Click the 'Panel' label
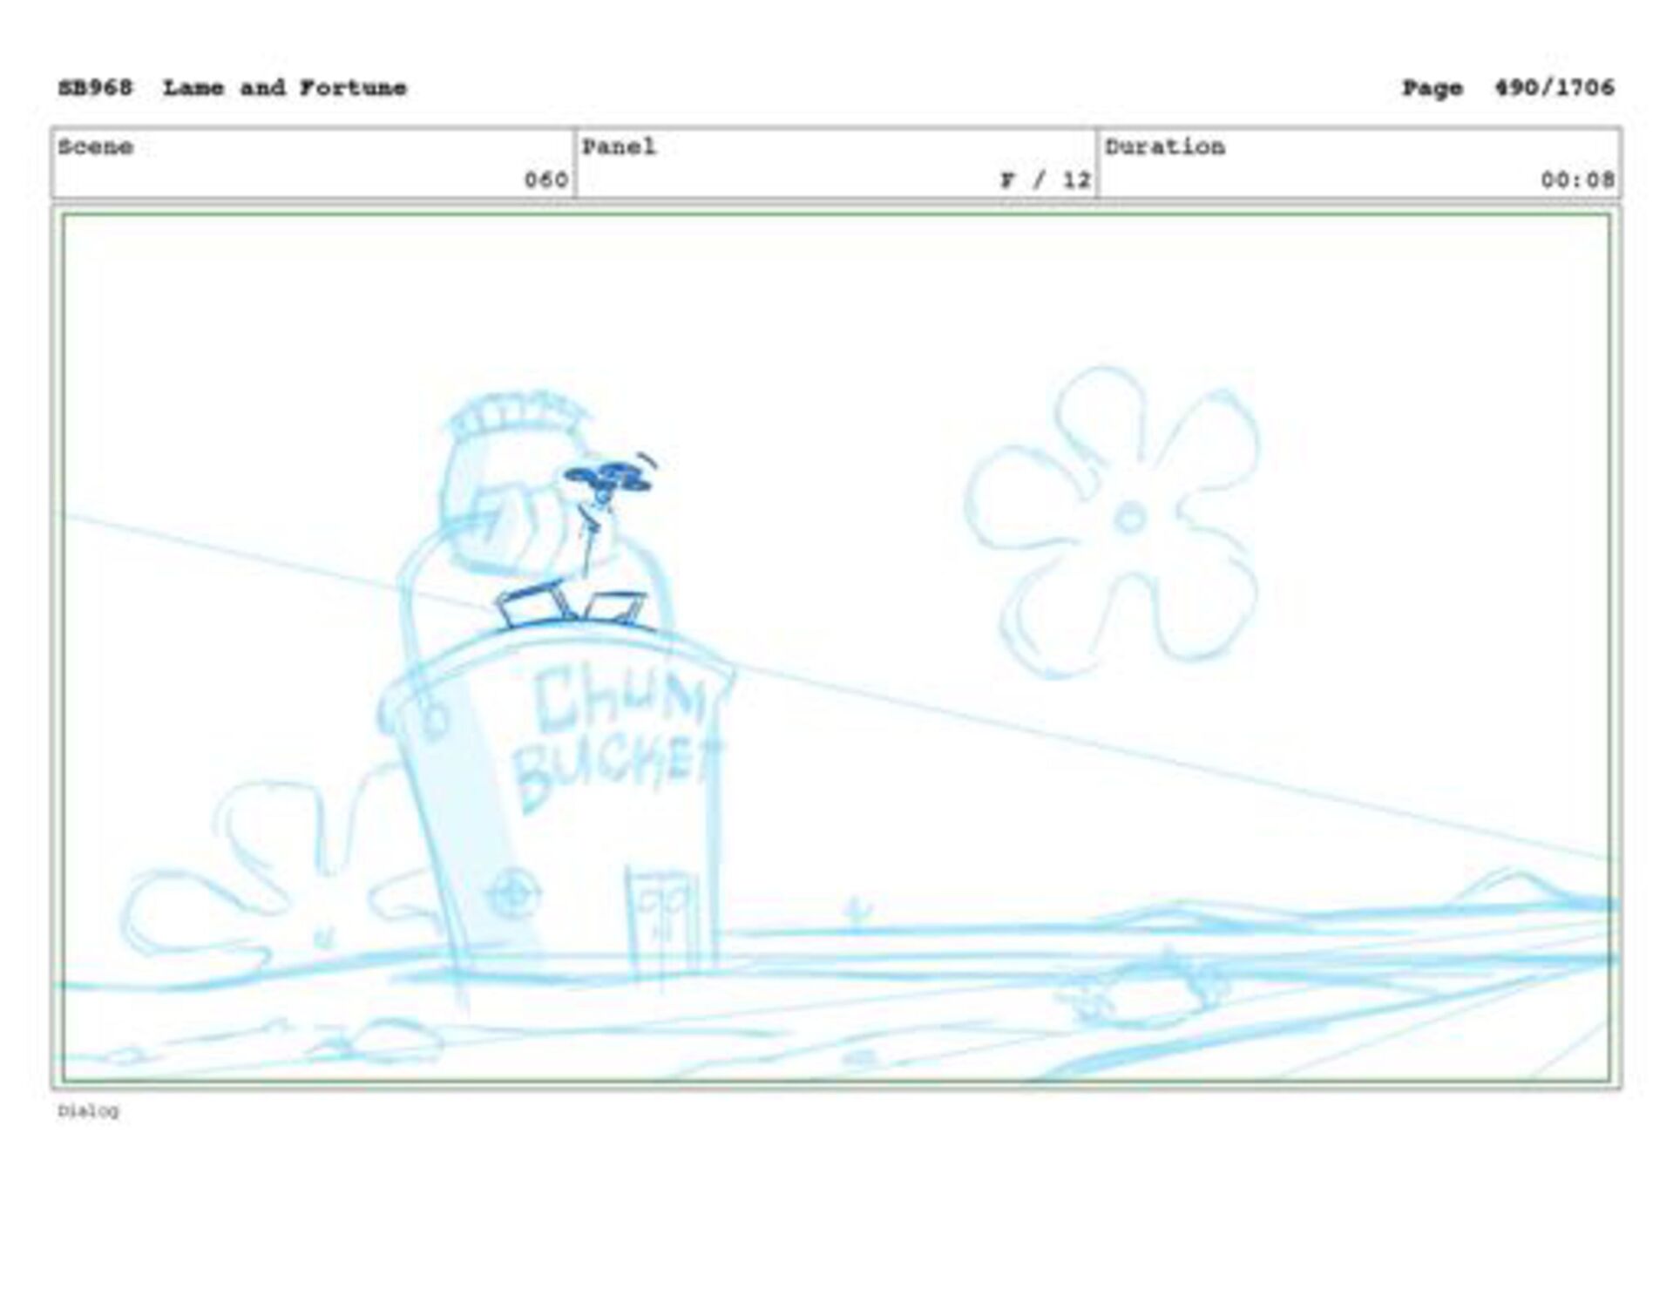Screen dimensions: 1673x1296 click(x=619, y=146)
